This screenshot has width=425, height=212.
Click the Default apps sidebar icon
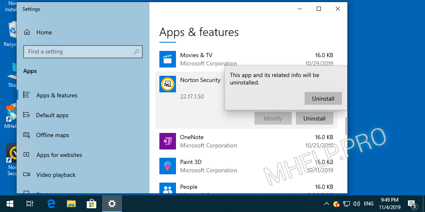(x=27, y=115)
